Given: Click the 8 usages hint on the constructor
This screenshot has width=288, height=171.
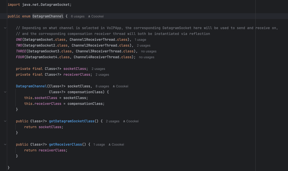Looking at the screenshot, I should tap(102, 86).
